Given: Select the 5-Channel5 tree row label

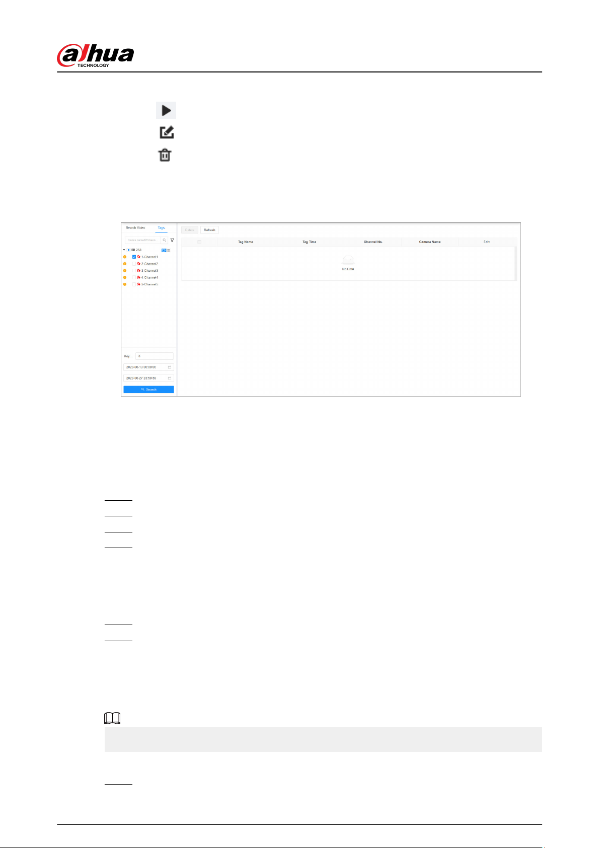Looking at the screenshot, I should pos(149,284).
